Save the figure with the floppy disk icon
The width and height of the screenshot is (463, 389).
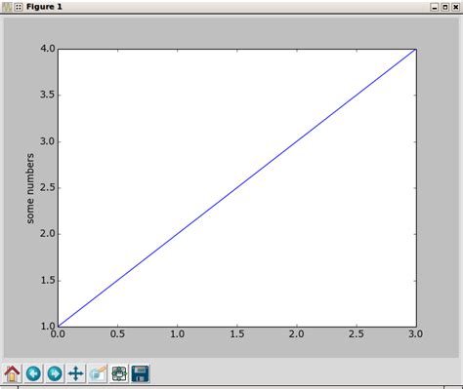point(141,373)
